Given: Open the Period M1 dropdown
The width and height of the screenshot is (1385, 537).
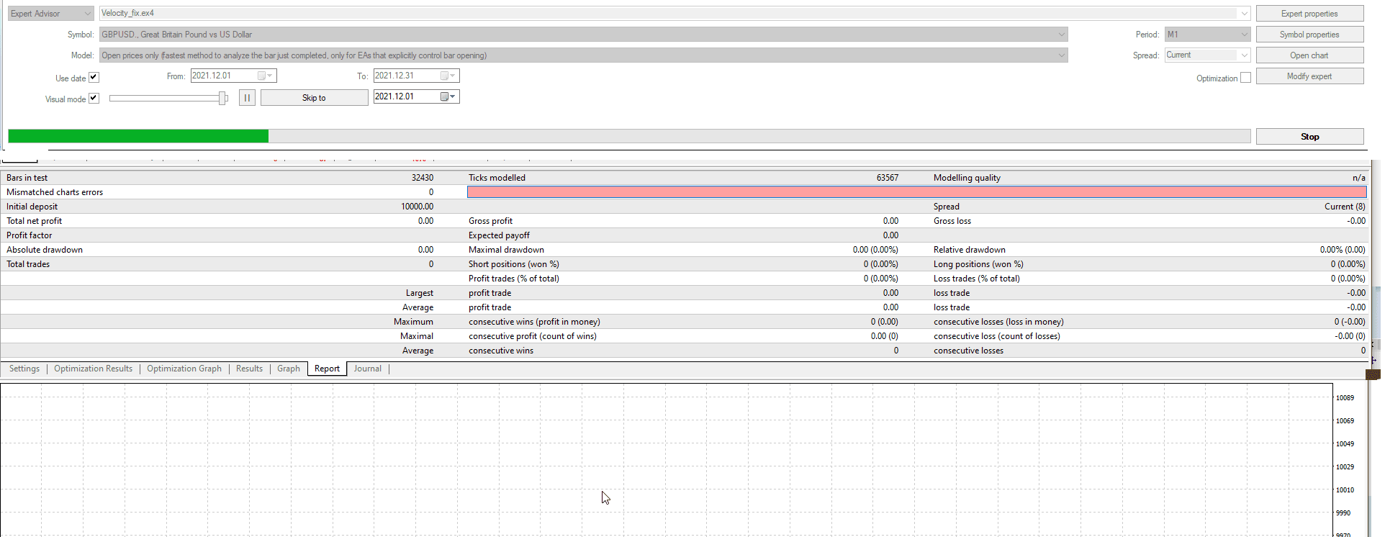Looking at the screenshot, I should click(1243, 35).
